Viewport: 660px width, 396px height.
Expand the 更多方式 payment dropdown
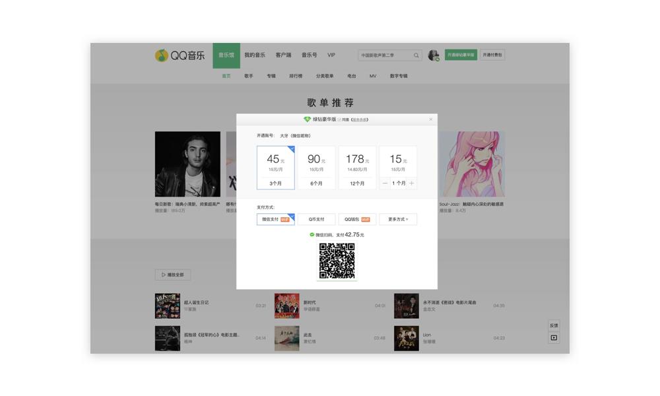(398, 219)
